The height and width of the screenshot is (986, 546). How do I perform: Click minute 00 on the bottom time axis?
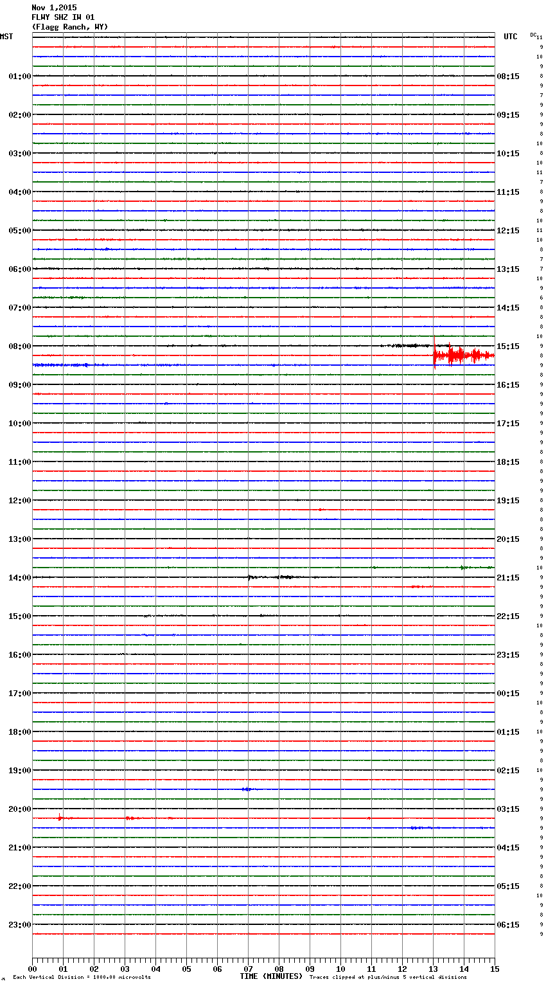click(x=32, y=969)
